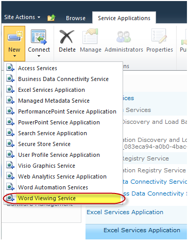The height and width of the screenshot is (242, 188).
Task: Click icon beside PerformancePoint Service Application
Action: pyautogui.click(x=10, y=111)
